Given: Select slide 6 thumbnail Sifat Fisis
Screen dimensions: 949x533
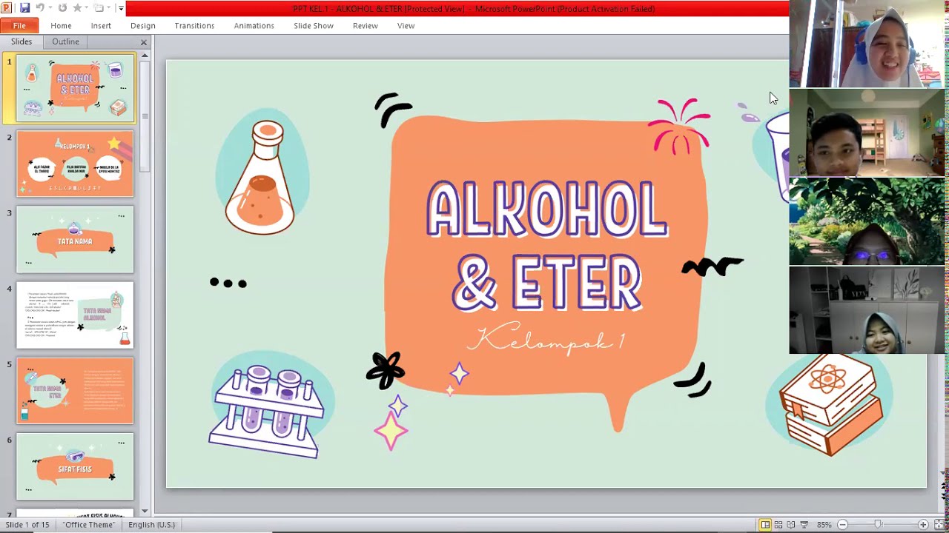Looking at the screenshot, I should 75,466.
